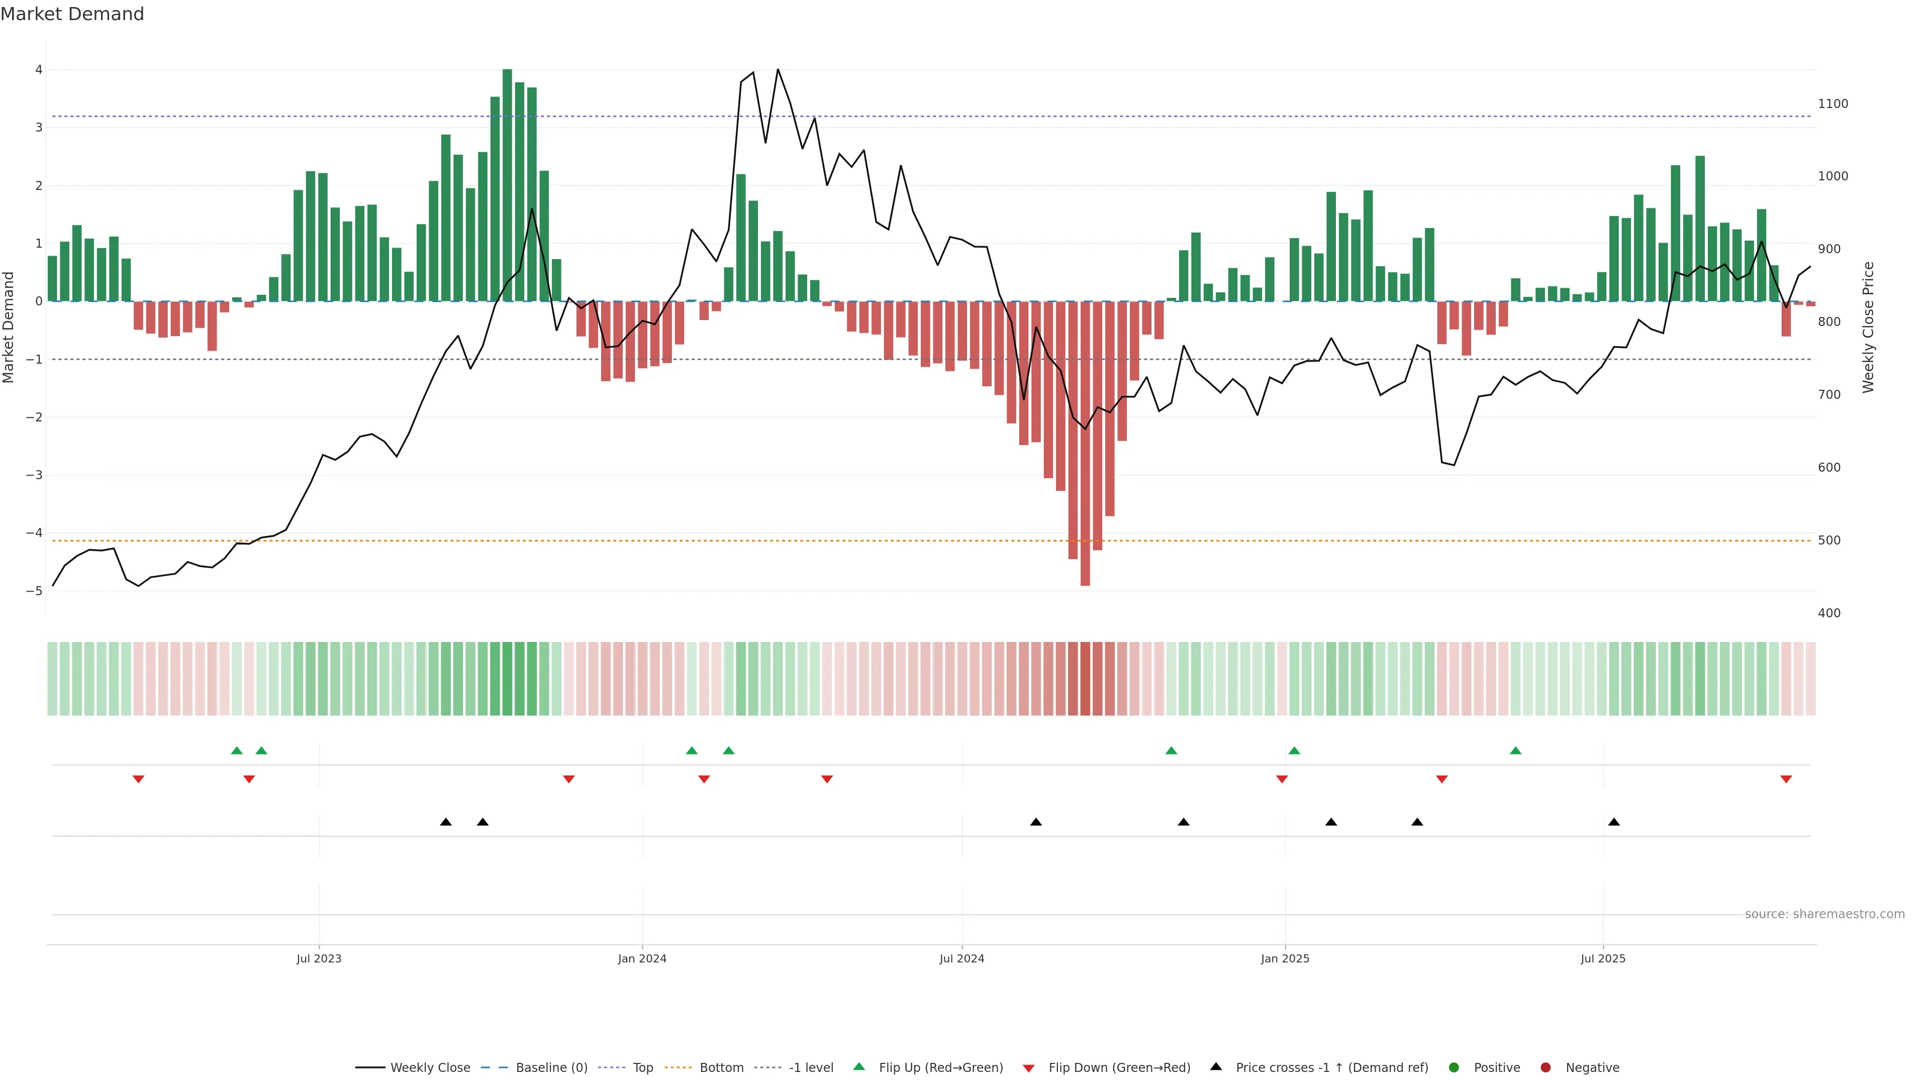Hide the Top dotted line legend item
The image size is (1930, 1085).
(642, 1067)
